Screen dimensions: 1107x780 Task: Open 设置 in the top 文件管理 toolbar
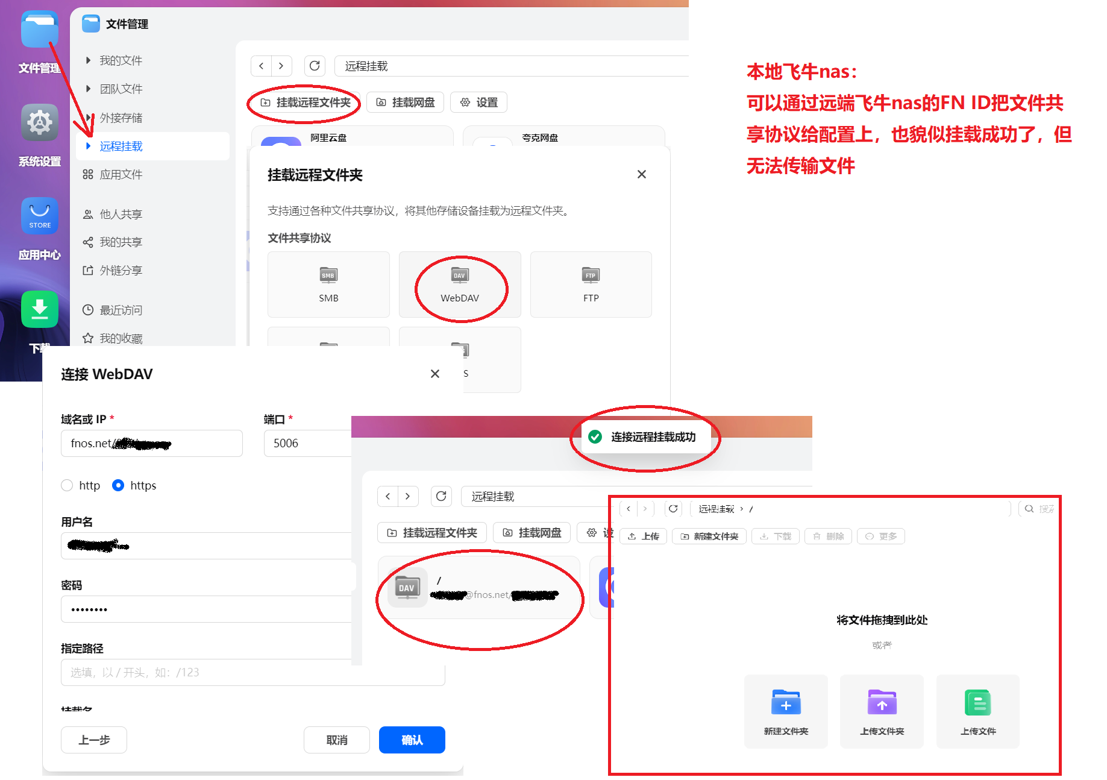[x=479, y=102]
